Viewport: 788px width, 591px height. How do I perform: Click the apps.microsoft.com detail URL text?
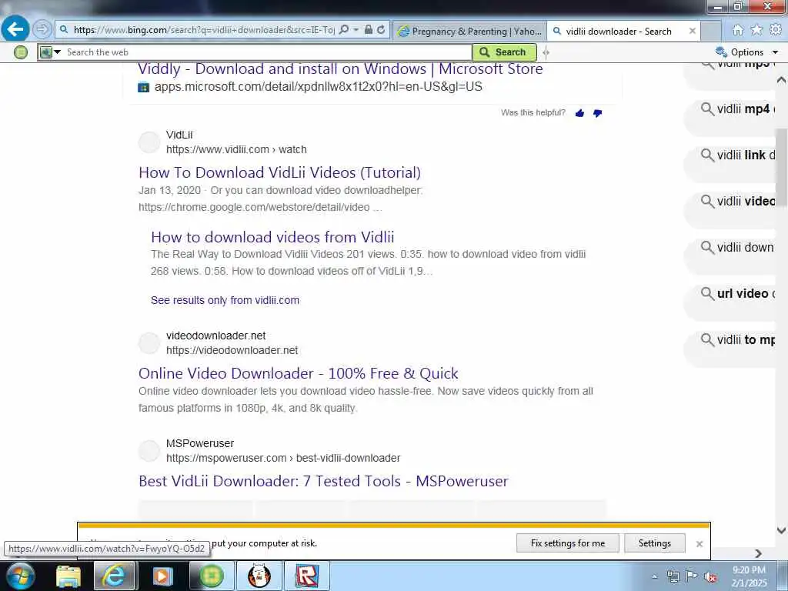[x=318, y=86]
